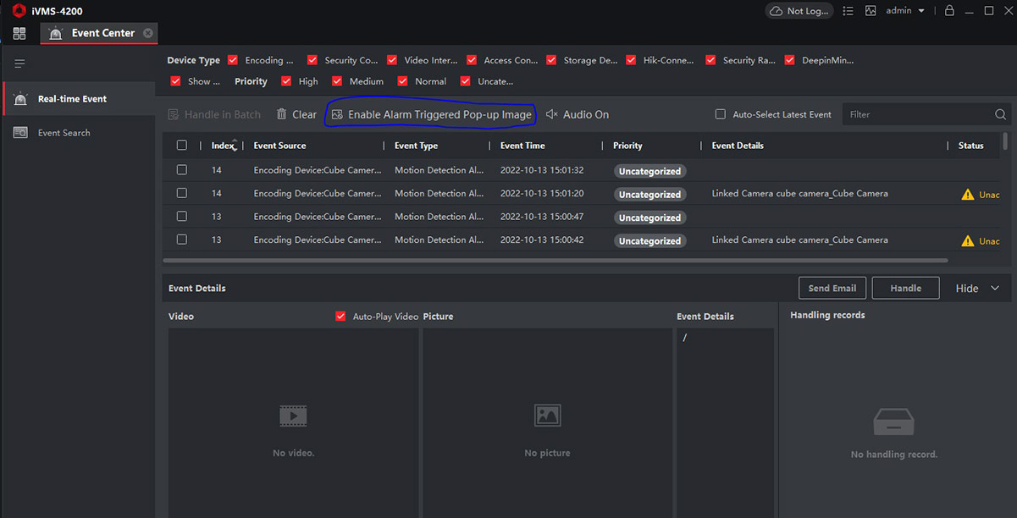Tick checkbox for event at 15:00:47

pyautogui.click(x=181, y=217)
